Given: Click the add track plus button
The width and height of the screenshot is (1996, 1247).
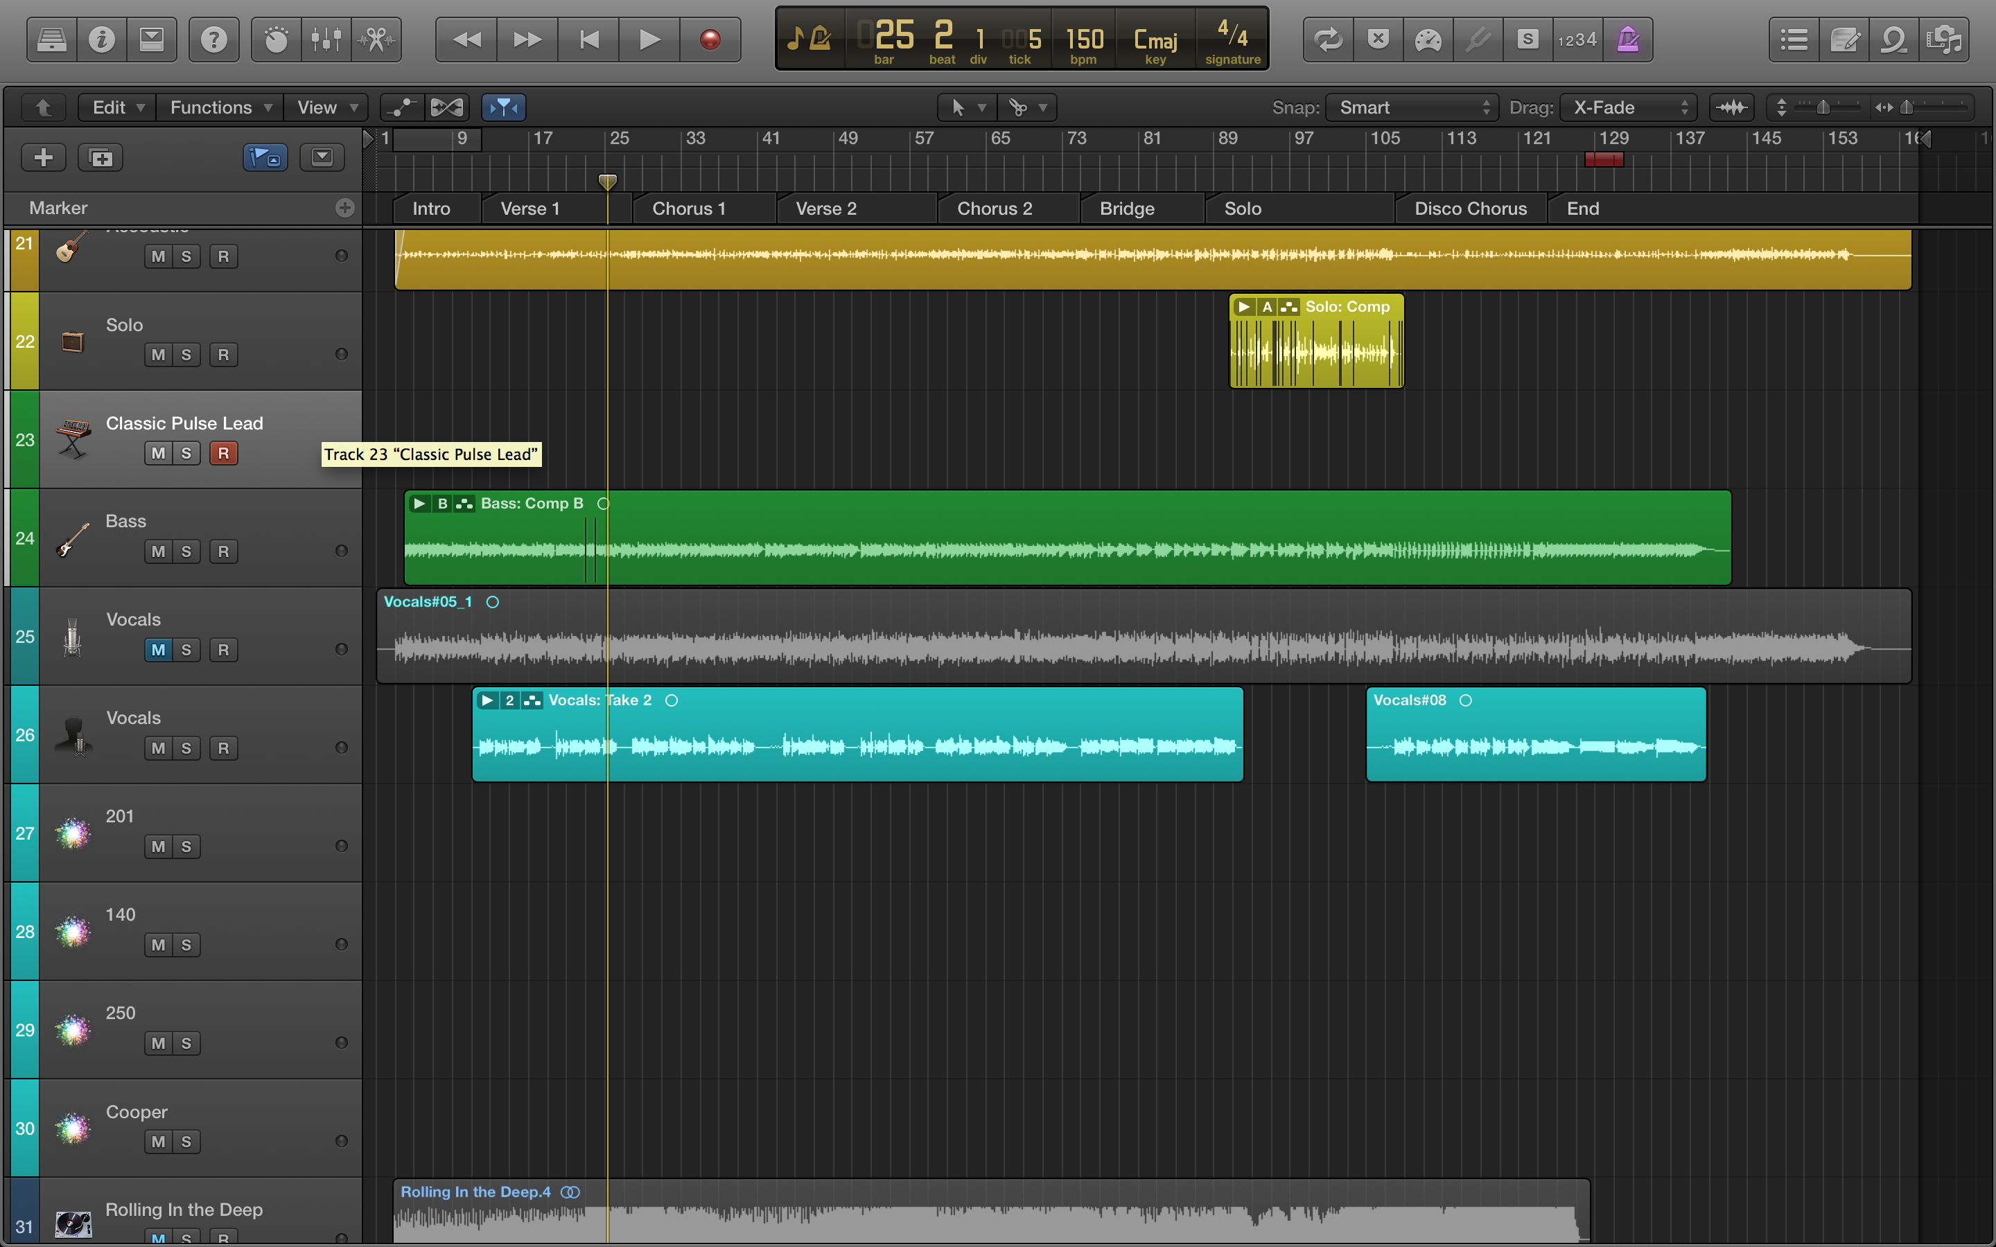Looking at the screenshot, I should [x=43, y=157].
